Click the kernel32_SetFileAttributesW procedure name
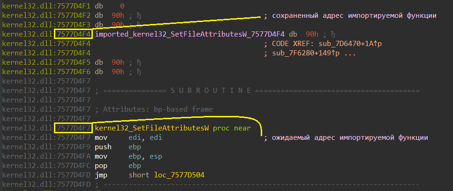The height and width of the screenshot is (191, 453). coord(151,128)
